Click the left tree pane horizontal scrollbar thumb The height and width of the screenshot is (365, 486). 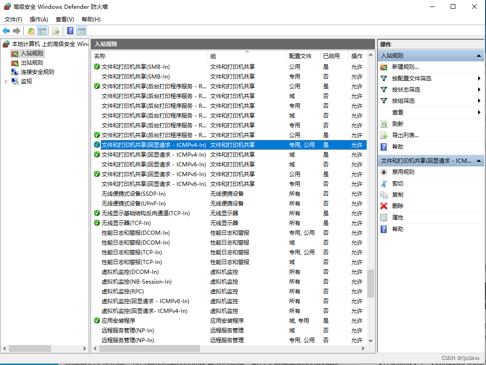pos(30,349)
